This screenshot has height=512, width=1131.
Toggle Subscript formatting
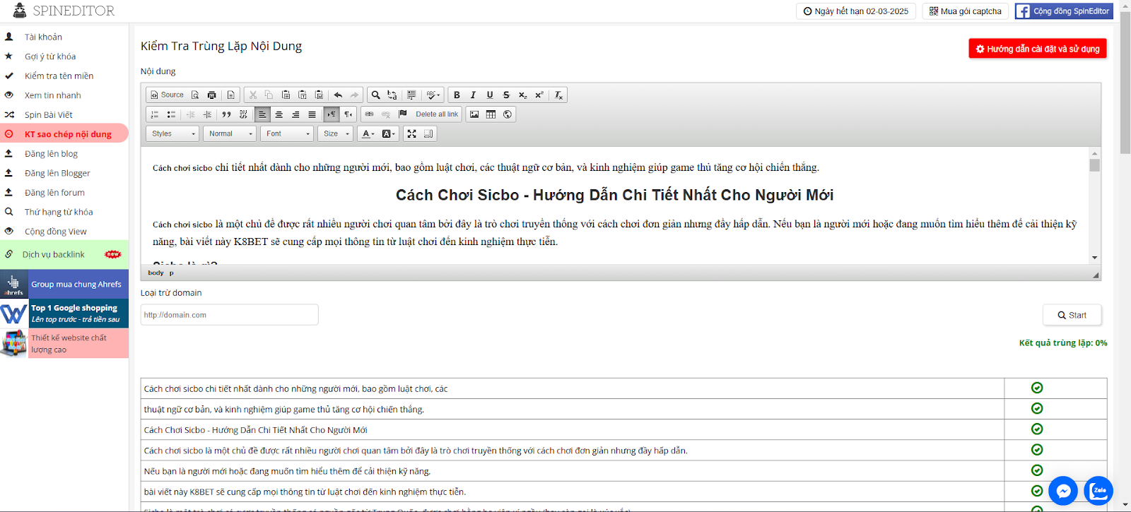pos(522,95)
